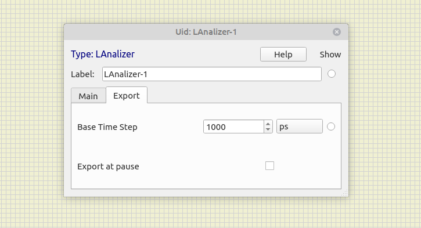
Task: Click the Label: caption text
Action: 82,74
